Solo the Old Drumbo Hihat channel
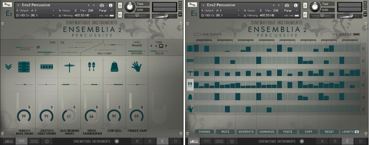This screenshot has height=145, width=369. (74, 107)
